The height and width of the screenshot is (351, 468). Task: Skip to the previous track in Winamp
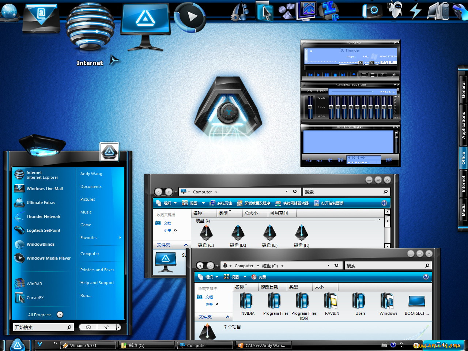[x=310, y=75]
